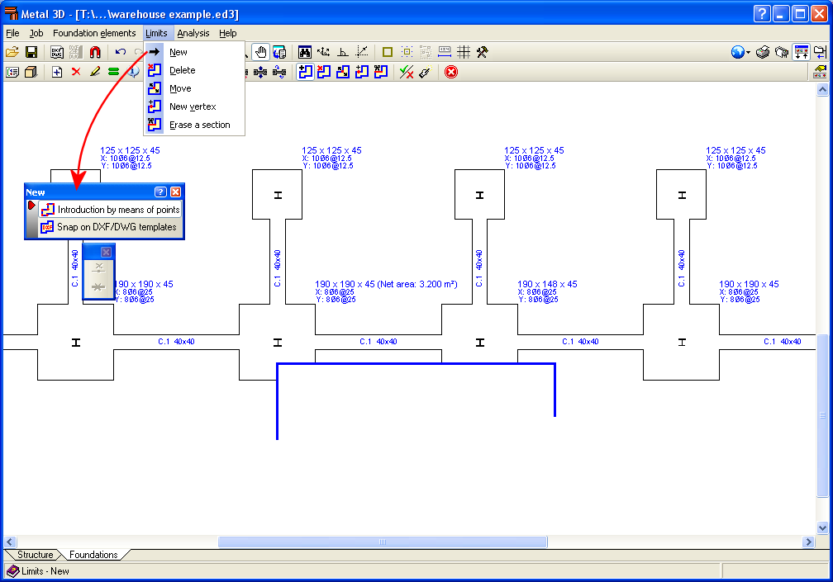Switch to the Foundations tab
The image size is (833, 582).
point(93,555)
